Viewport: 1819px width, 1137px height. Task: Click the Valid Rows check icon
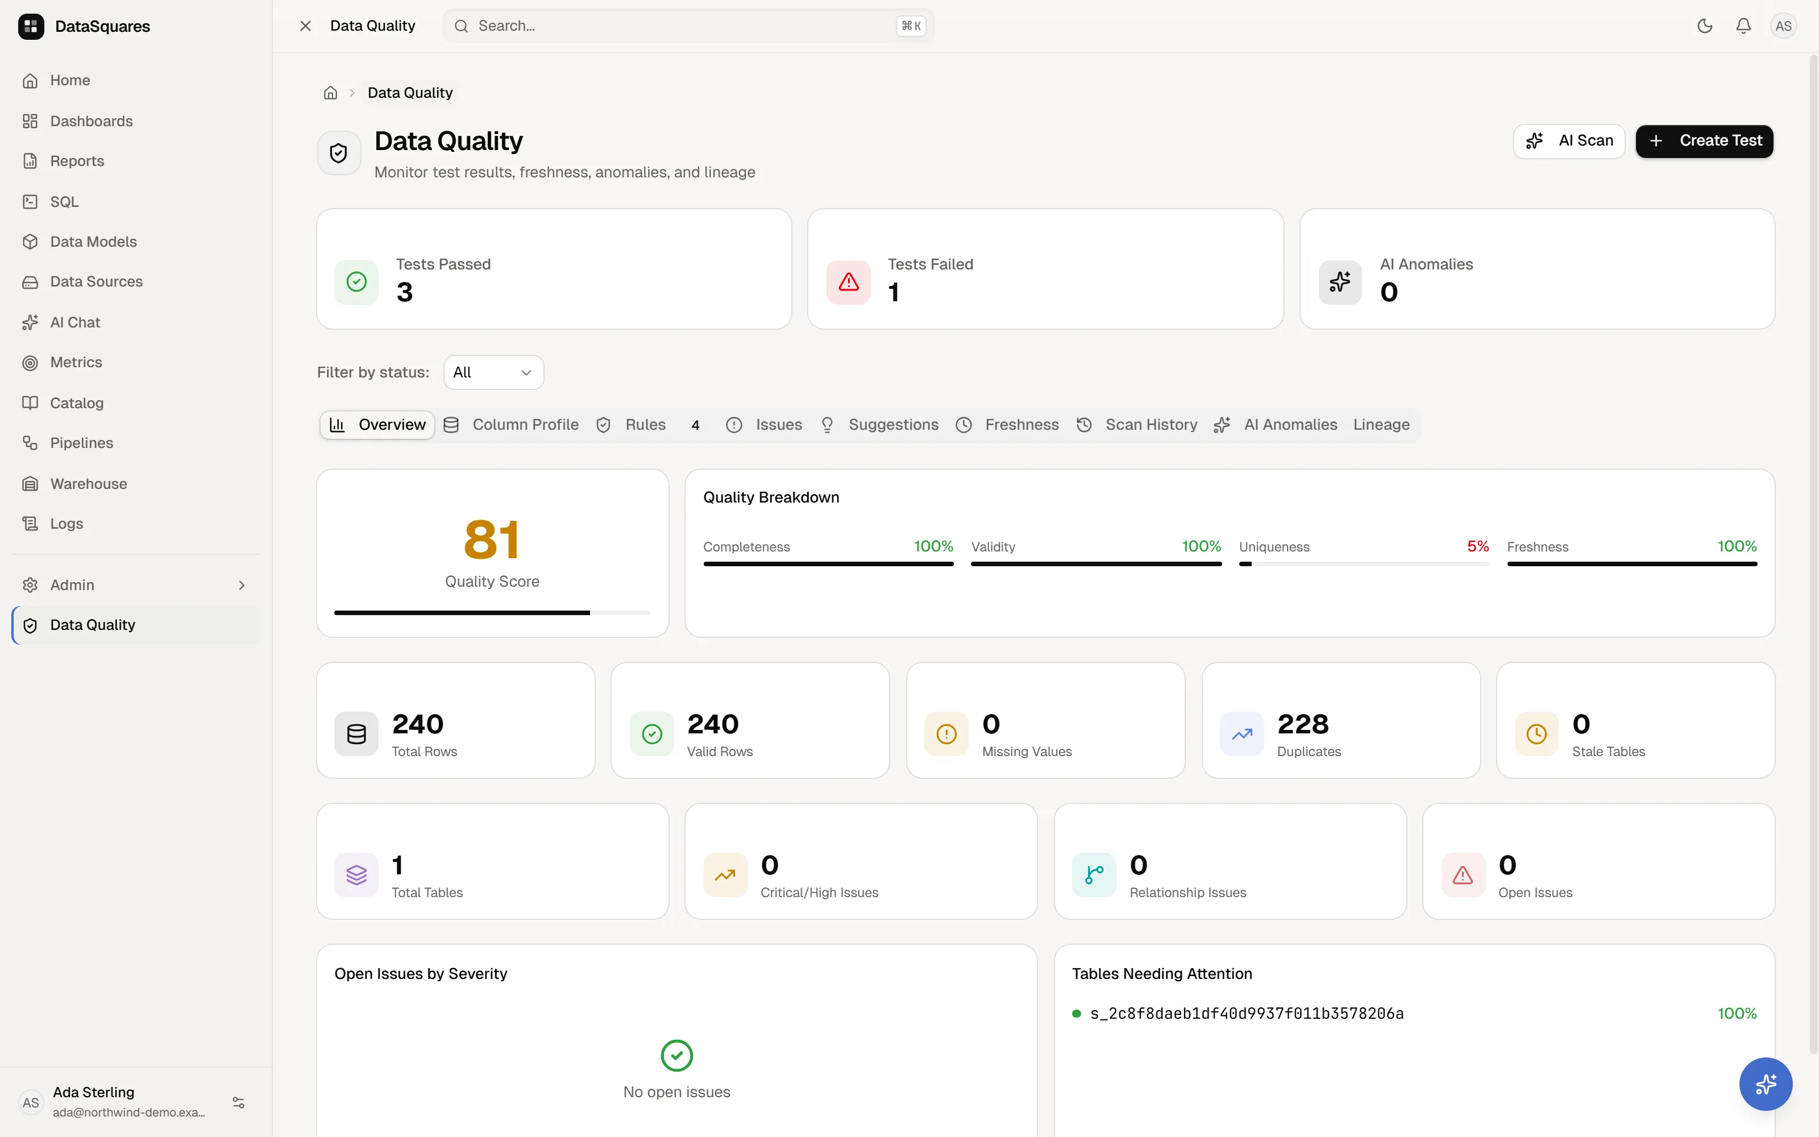(x=651, y=734)
